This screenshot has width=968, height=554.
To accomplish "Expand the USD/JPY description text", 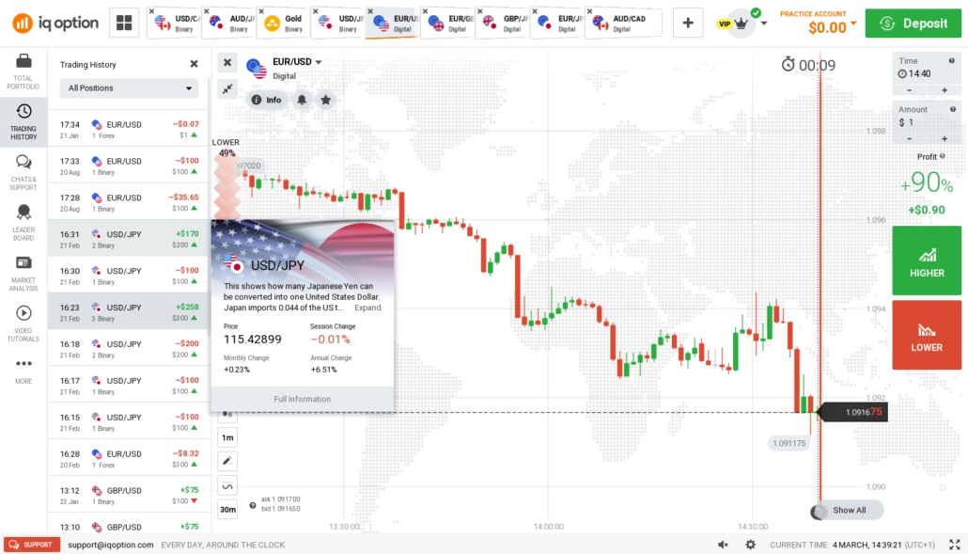I will [367, 308].
